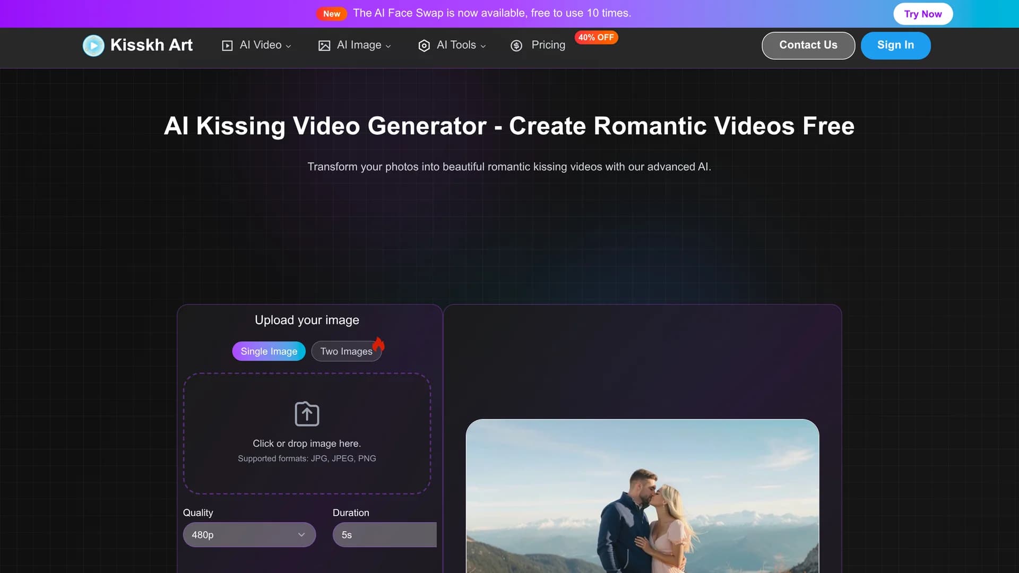Click the Try Now button

tap(923, 14)
